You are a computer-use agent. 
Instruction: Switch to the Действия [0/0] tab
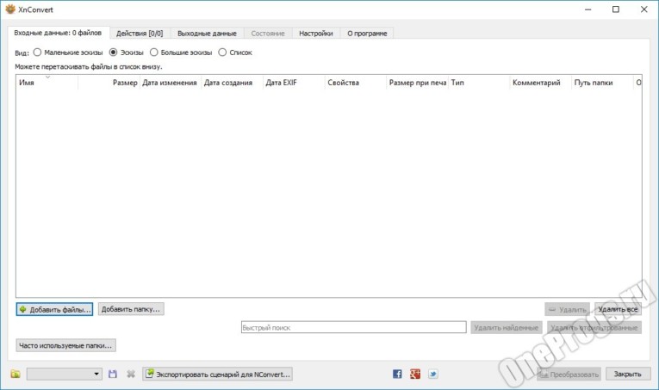pos(140,34)
